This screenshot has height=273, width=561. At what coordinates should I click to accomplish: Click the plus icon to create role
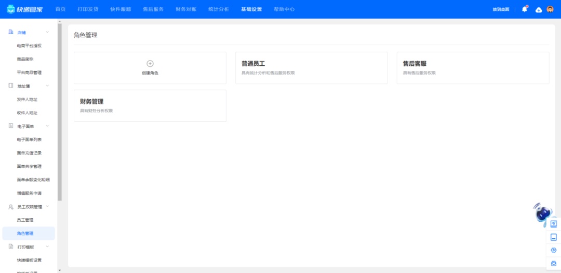(x=150, y=64)
